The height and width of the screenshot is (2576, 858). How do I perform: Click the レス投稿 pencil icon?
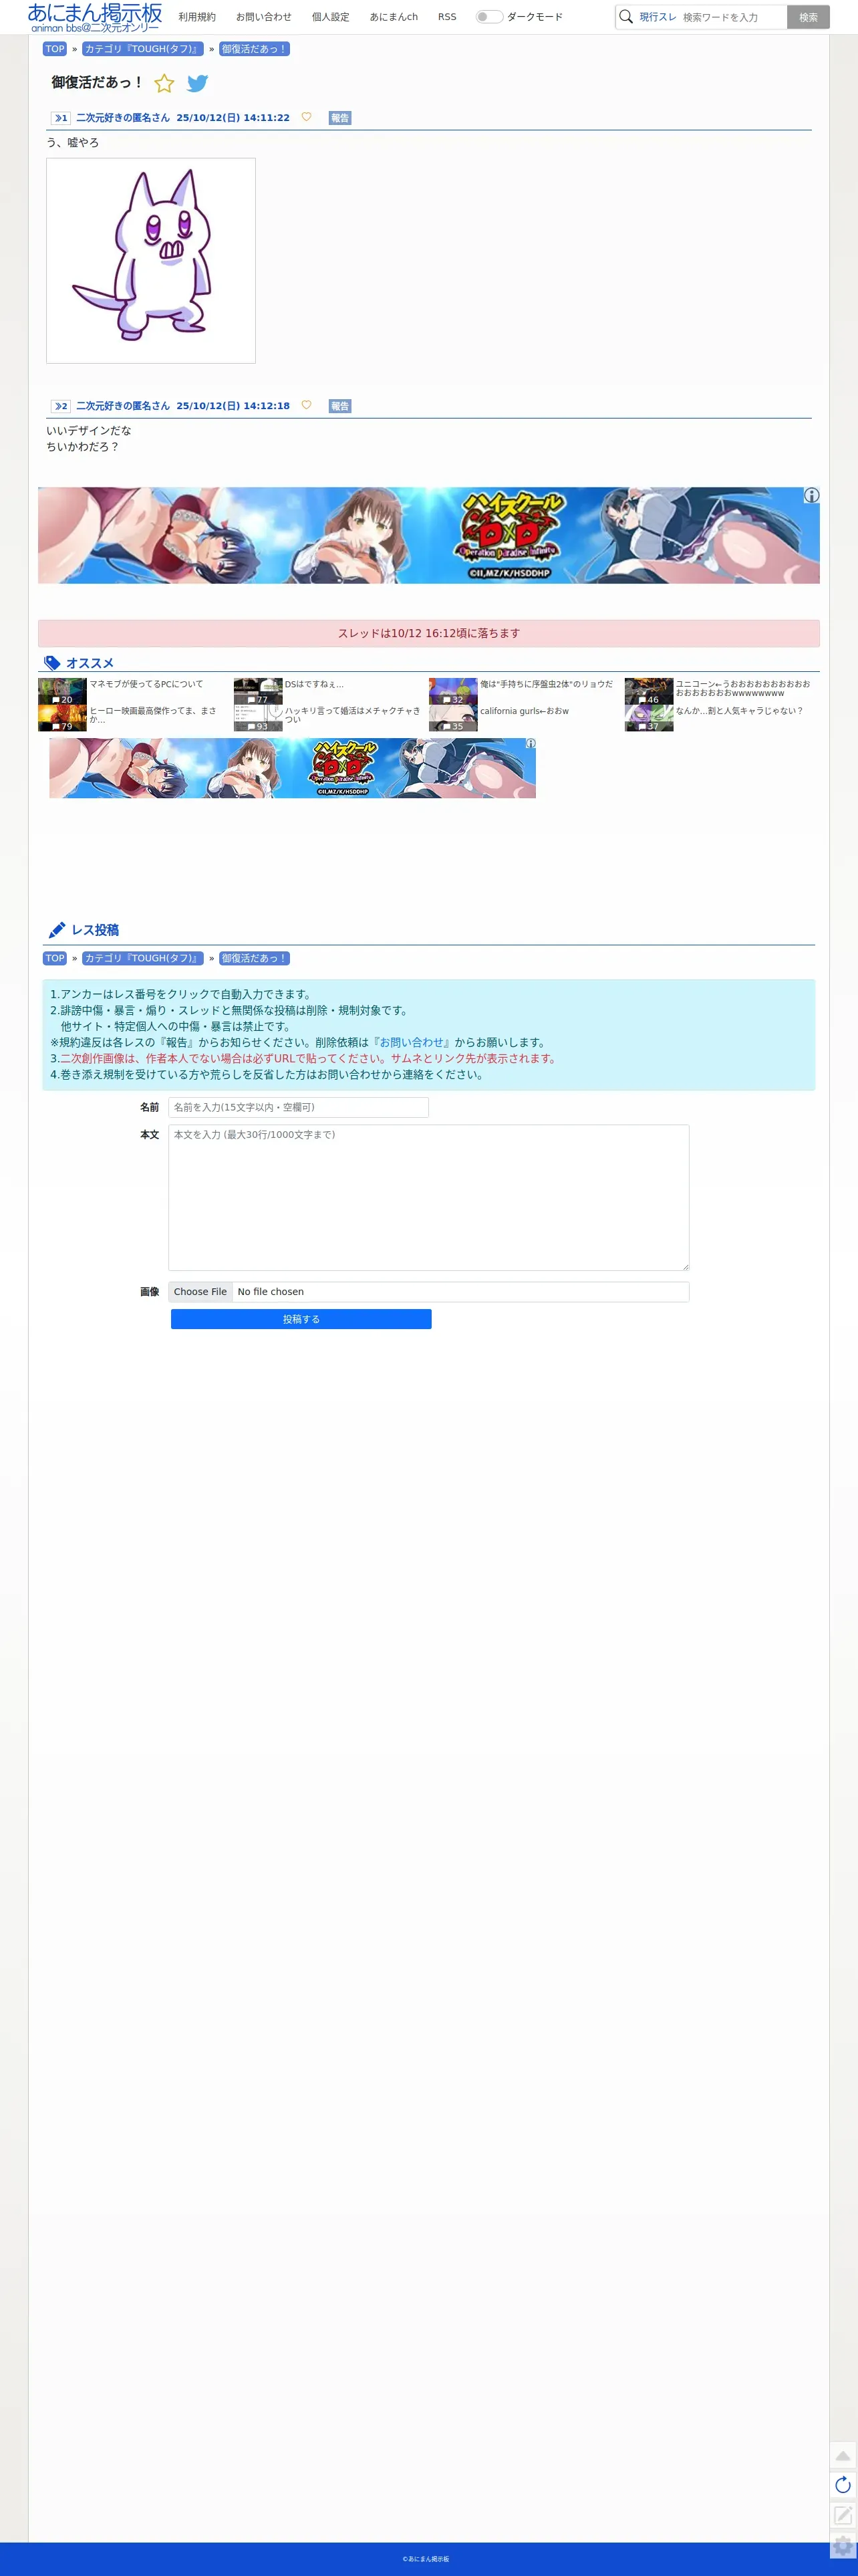coord(57,930)
